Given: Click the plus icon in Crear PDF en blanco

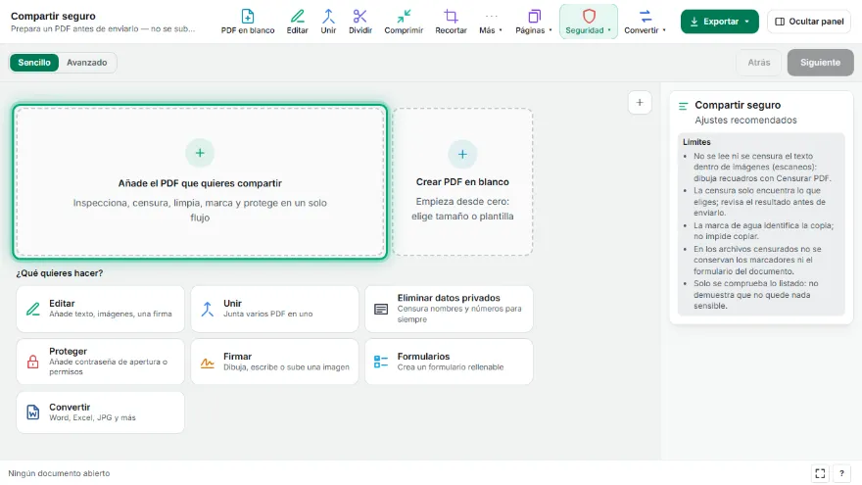Looking at the screenshot, I should tap(462, 154).
